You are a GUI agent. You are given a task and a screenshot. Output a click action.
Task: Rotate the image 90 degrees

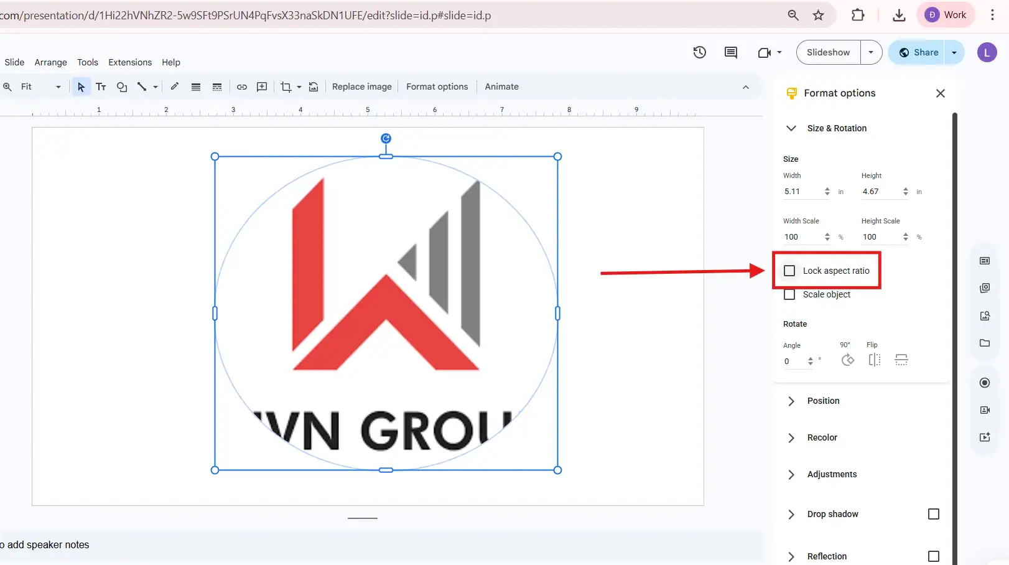[x=847, y=360]
